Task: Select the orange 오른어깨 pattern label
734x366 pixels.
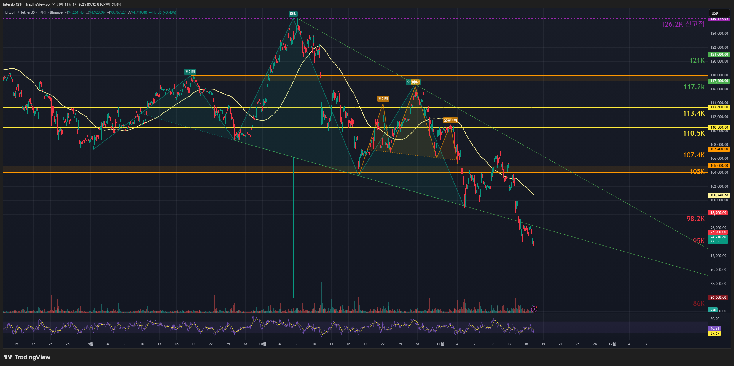Action: tap(450, 120)
